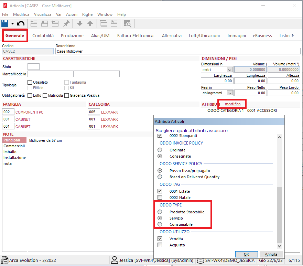Click the pin icon in toolbar
The width and height of the screenshot is (303, 266).
tap(66, 23)
